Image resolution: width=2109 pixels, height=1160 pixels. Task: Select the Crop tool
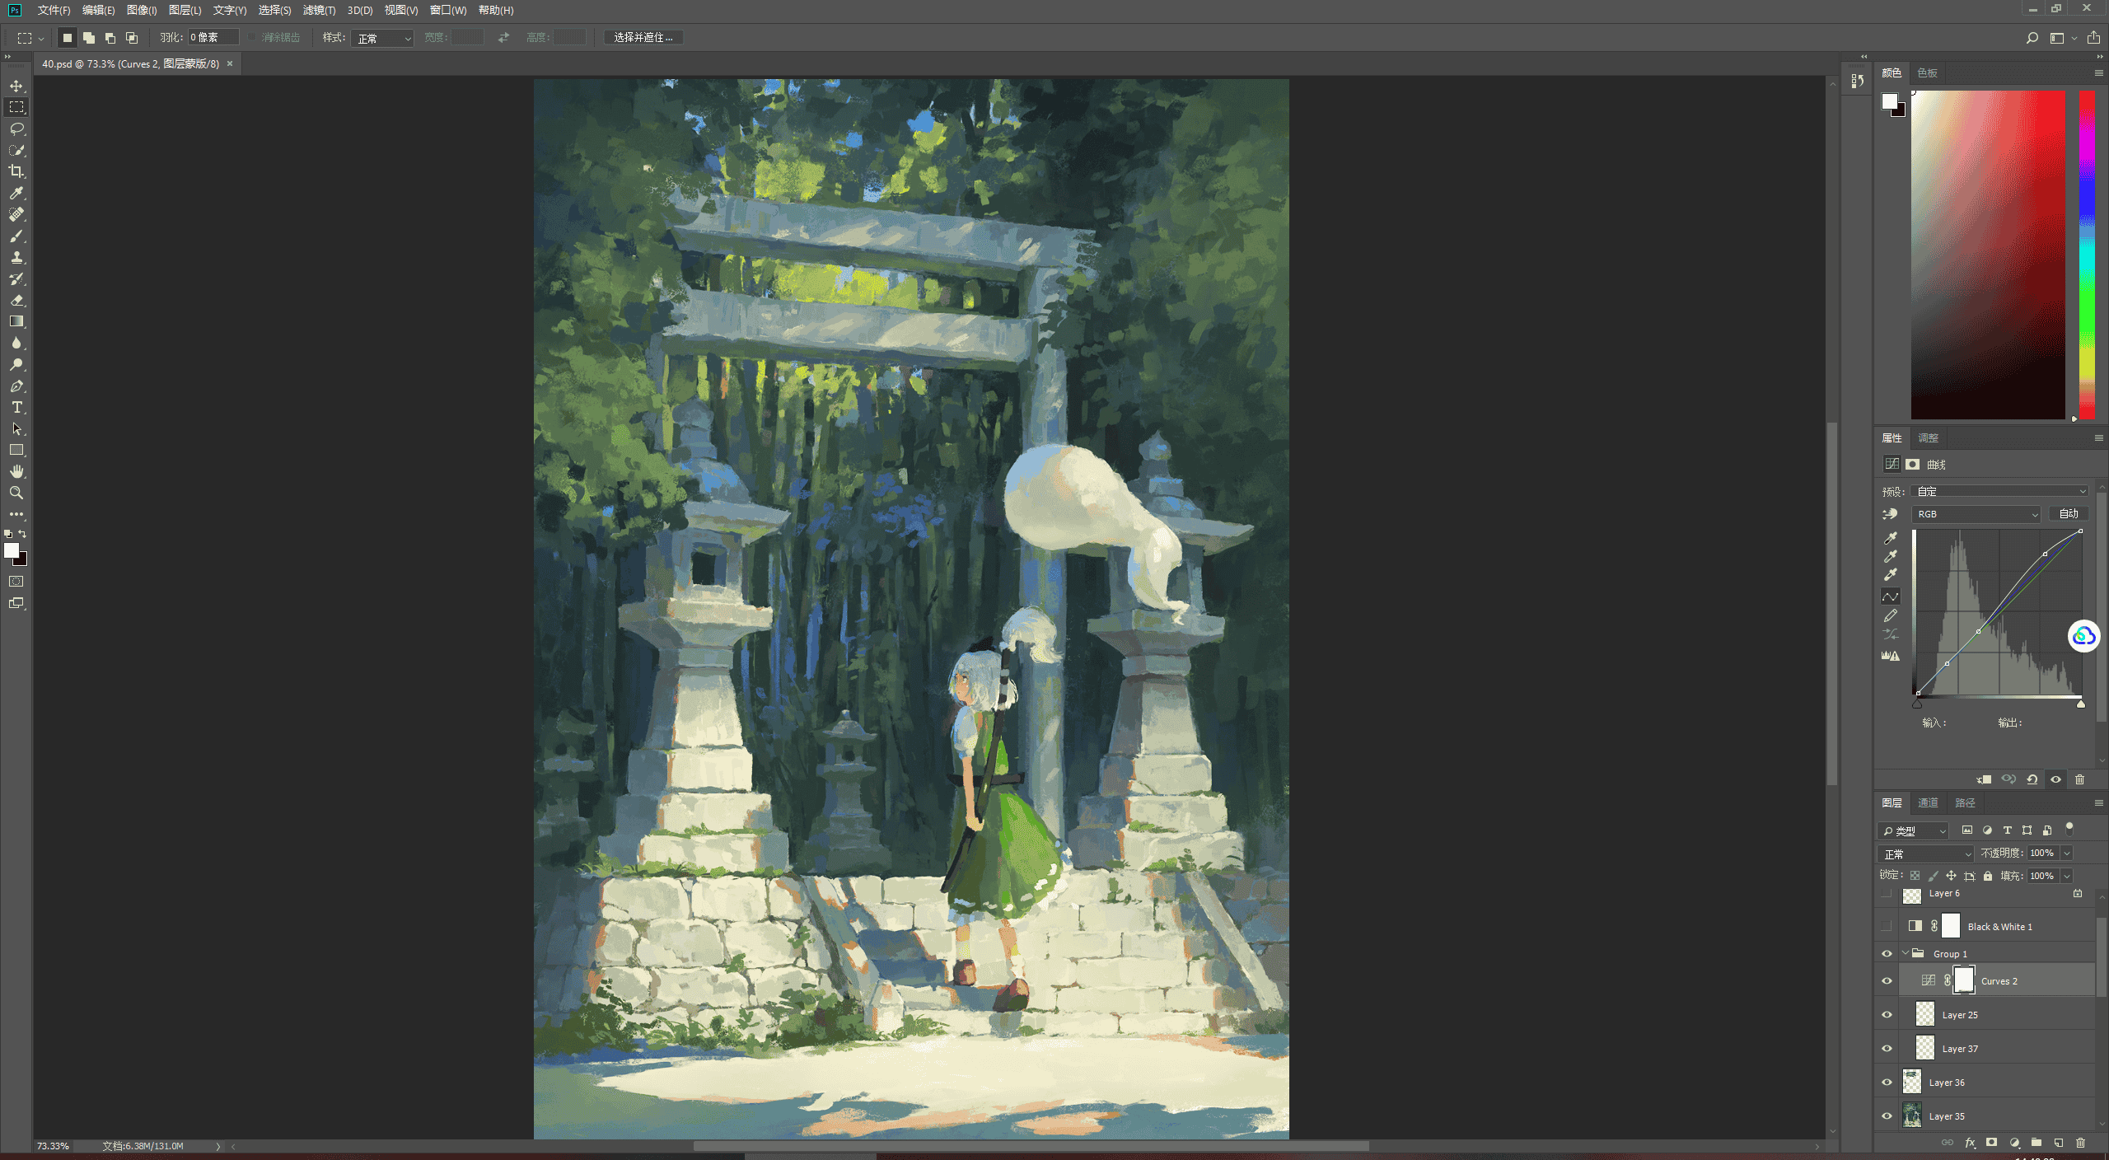pyautogui.click(x=16, y=171)
